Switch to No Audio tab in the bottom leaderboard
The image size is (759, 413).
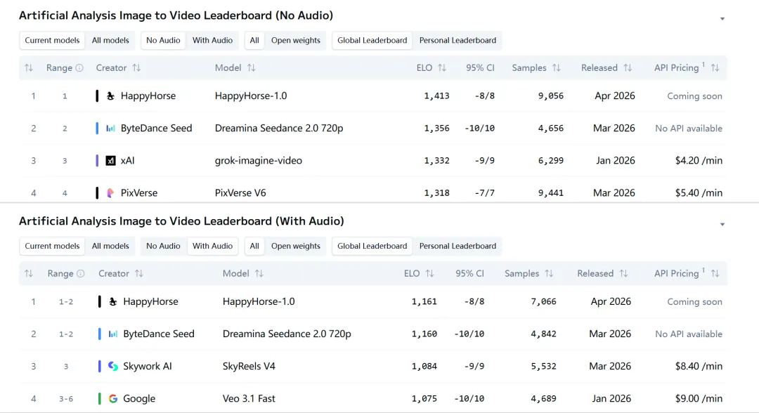163,247
